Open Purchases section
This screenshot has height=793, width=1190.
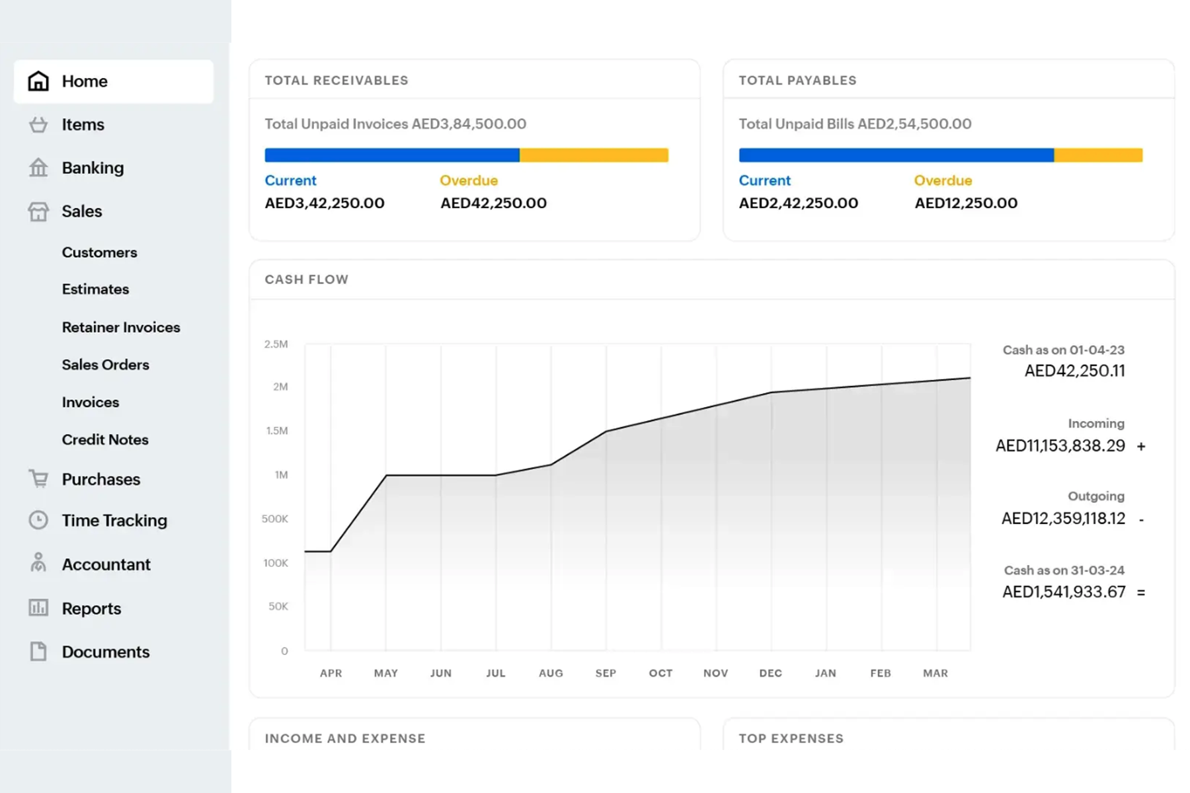point(101,479)
